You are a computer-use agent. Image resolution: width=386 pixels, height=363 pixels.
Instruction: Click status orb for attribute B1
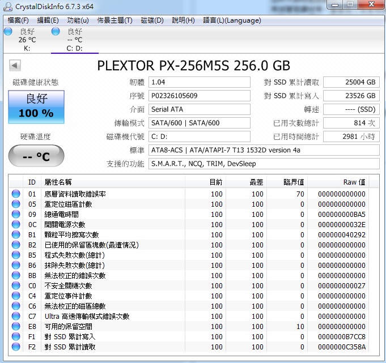pyautogui.click(x=16, y=234)
